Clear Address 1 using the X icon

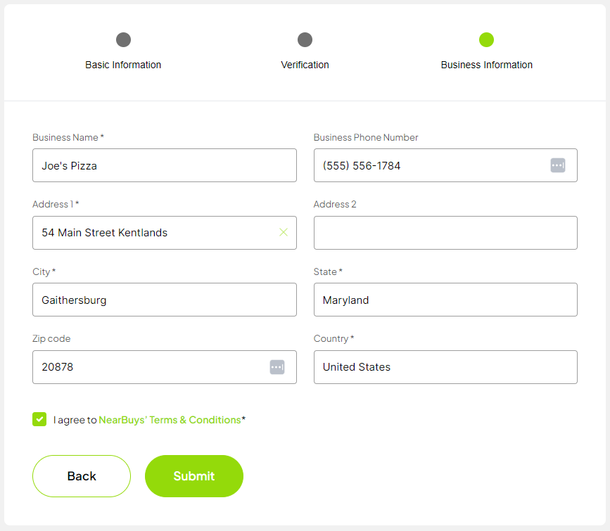[x=284, y=232]
